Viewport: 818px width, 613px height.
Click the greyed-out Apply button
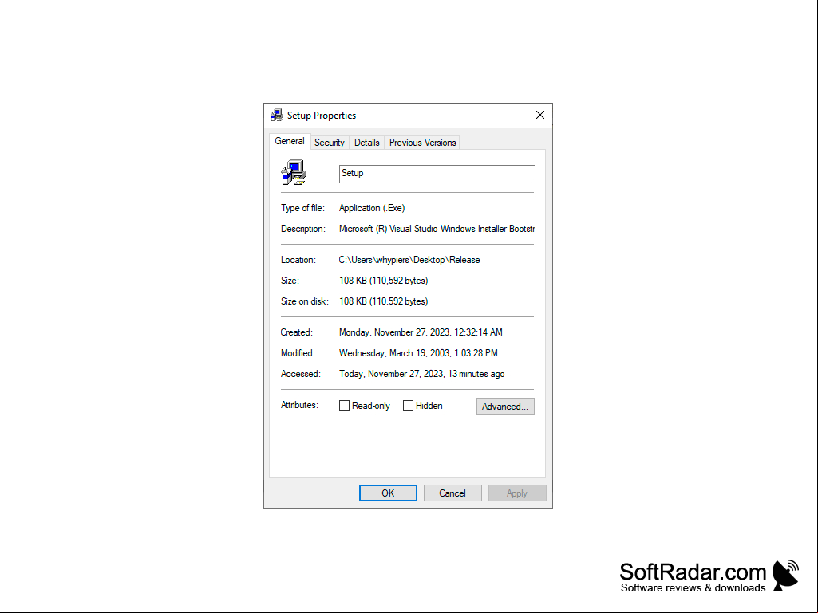517,493
